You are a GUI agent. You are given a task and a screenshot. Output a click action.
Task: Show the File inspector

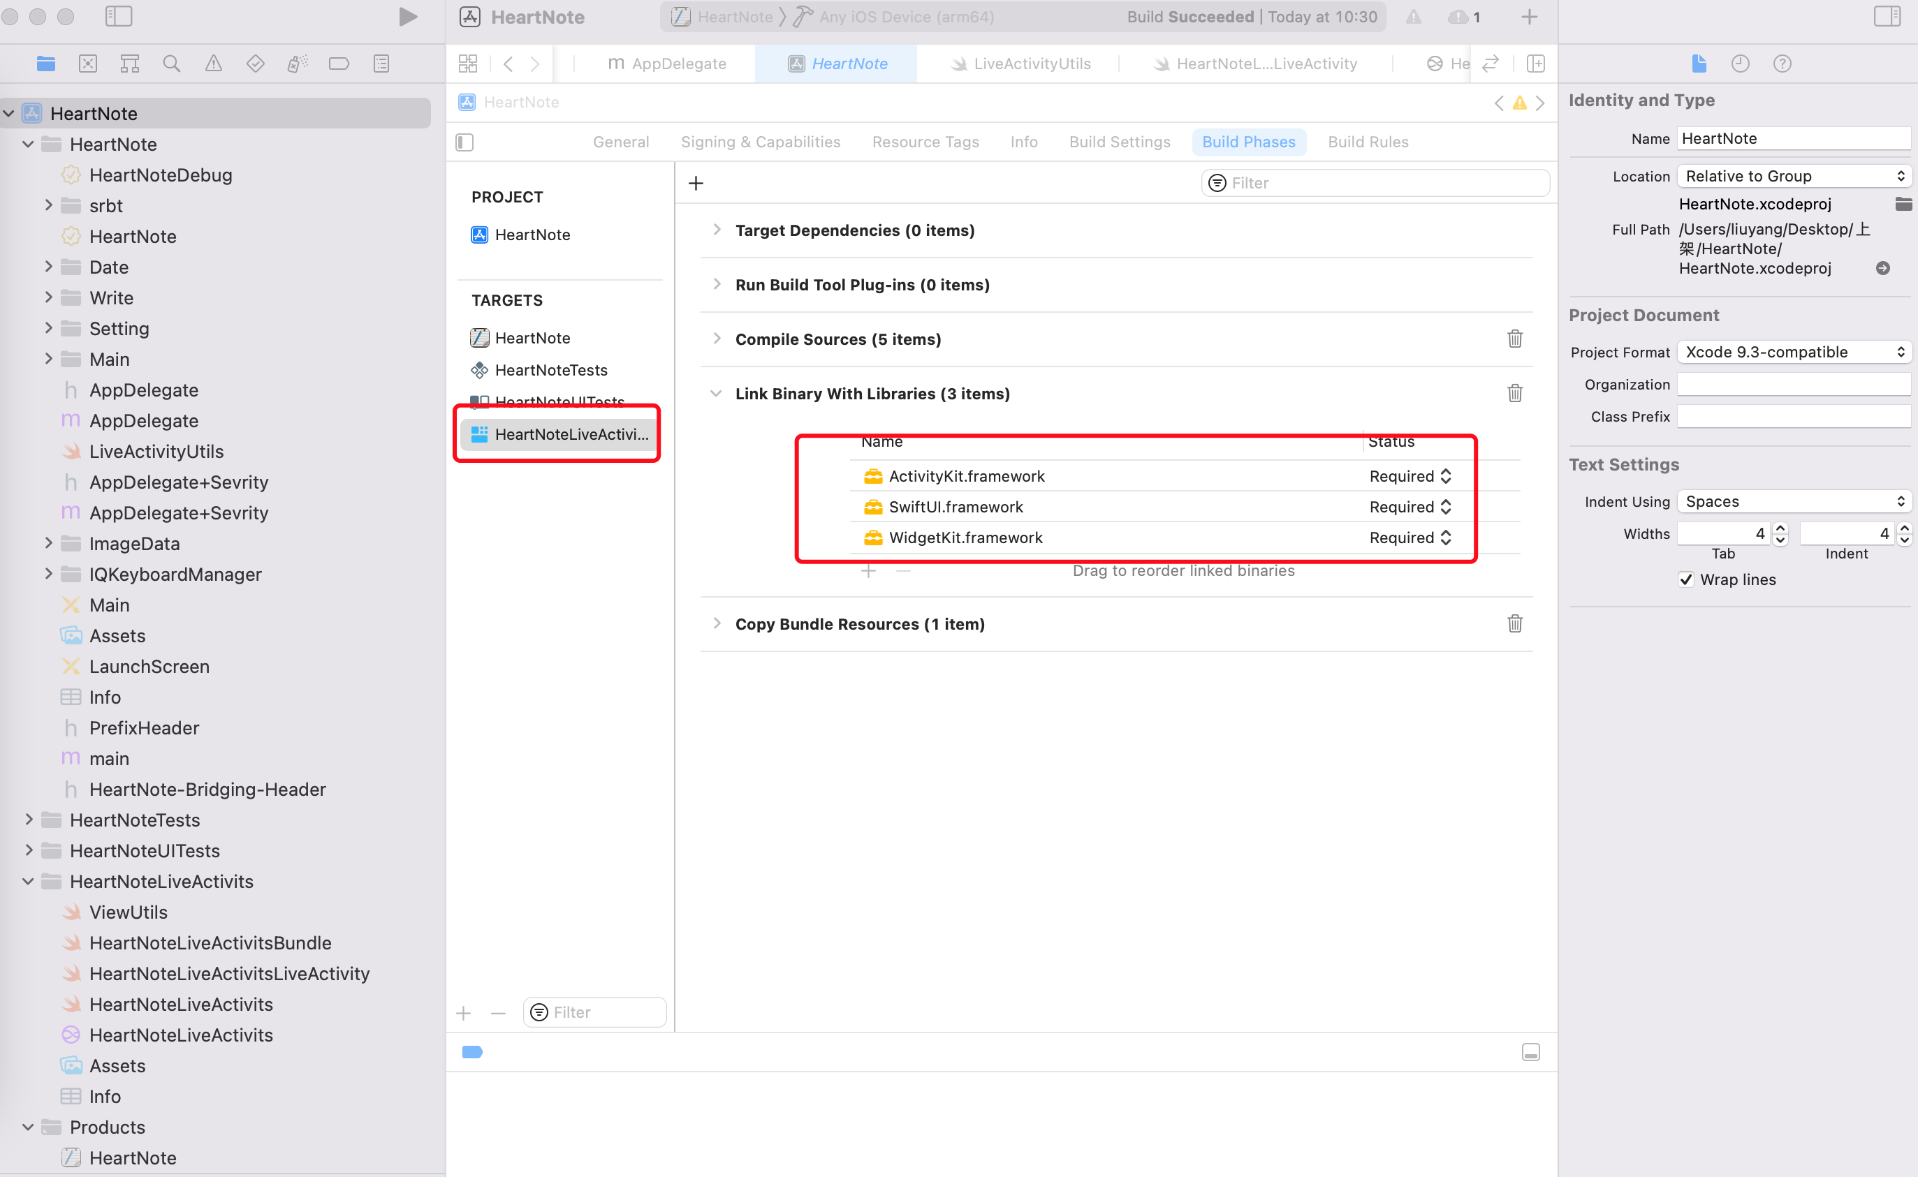click(1699, 64)
